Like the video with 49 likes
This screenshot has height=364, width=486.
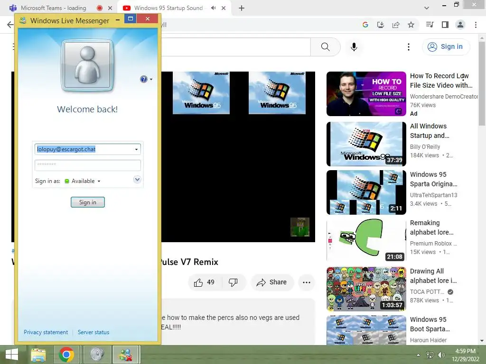[204, 282]
